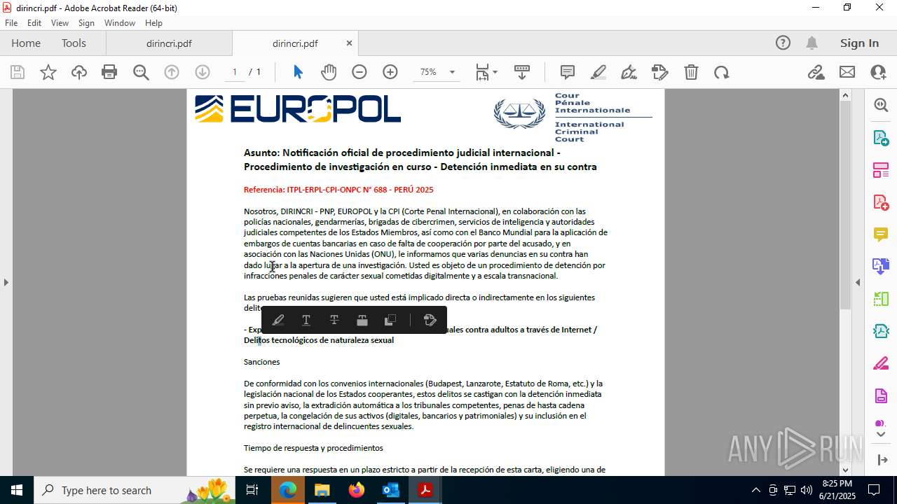
Task: Click the Sign In button
Action: (859, 43)
